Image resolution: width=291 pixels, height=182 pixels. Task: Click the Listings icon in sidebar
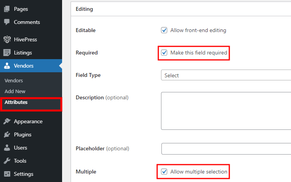[7, 53]
